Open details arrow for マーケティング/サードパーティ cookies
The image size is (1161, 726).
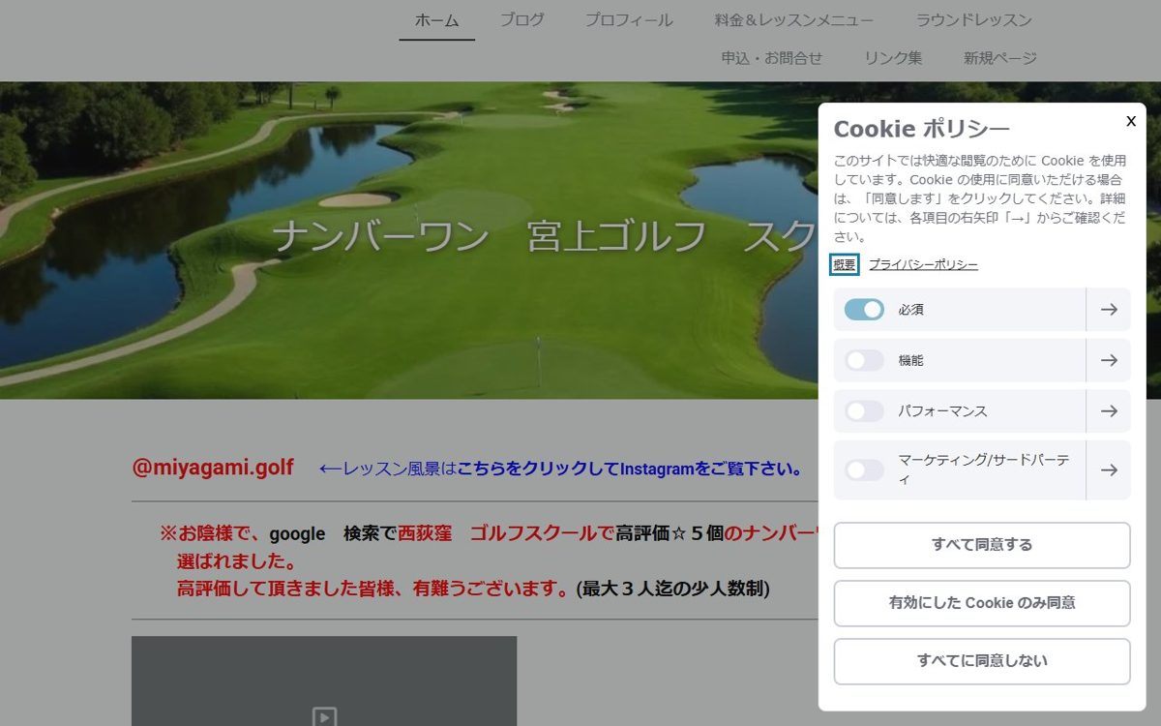click(1109, 470)
